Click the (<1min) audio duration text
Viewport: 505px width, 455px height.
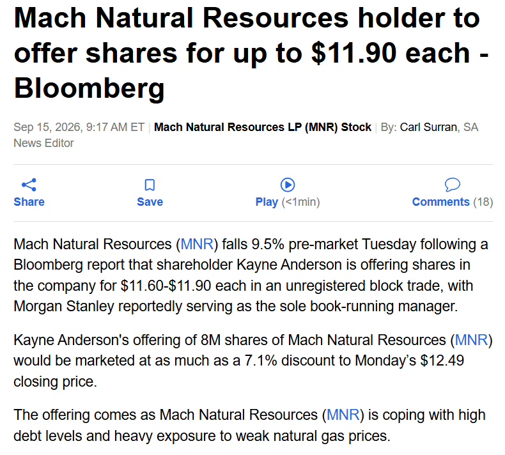click(301, 202)
